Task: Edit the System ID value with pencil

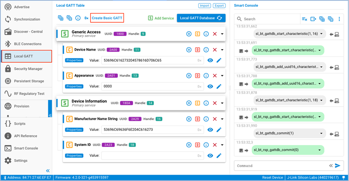Action: click(x=219, y=156)
